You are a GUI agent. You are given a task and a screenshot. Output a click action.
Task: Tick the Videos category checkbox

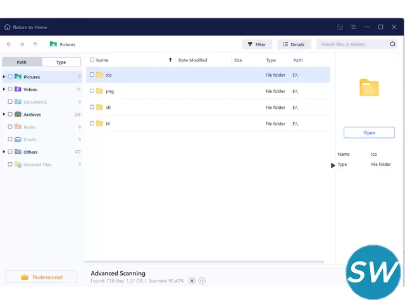click(x=10, y=89)
